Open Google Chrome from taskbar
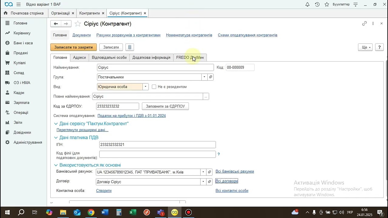The height and width of the screenshot is (218, 388). [x=91, y=212]
